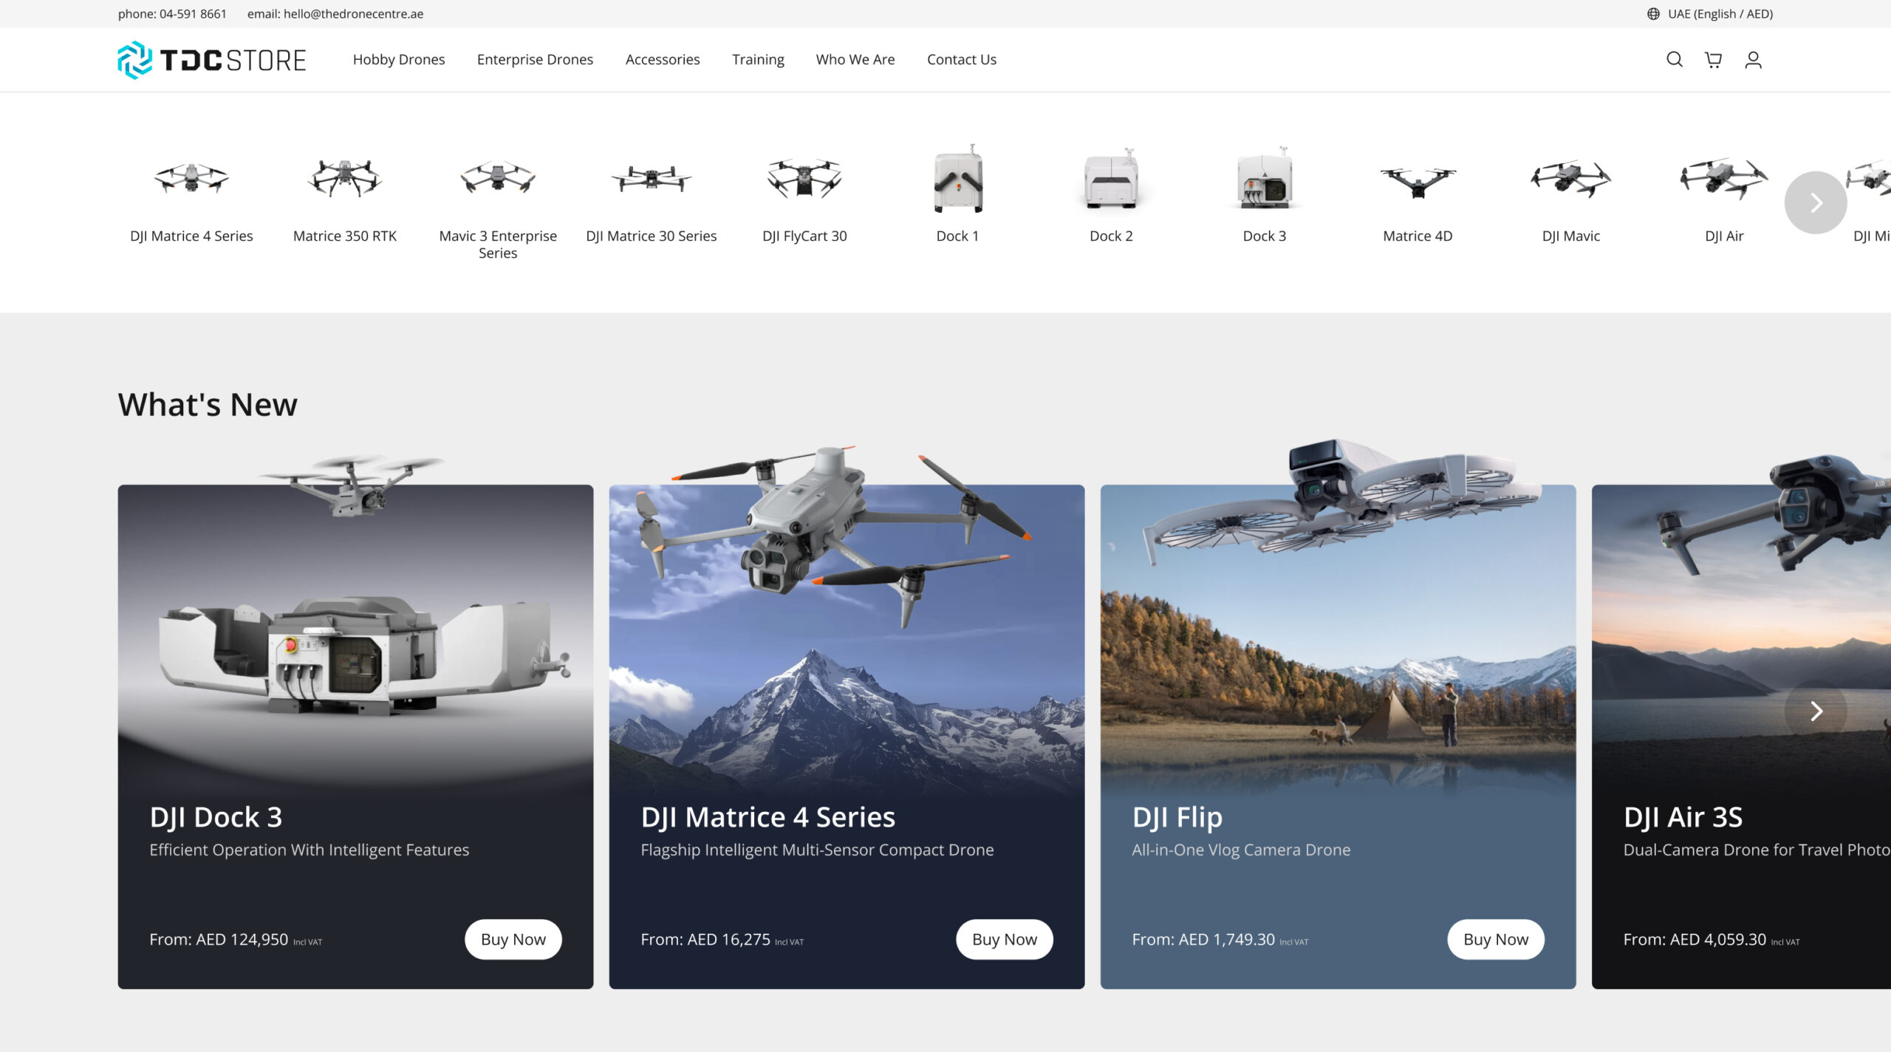The width and height of the screenshot is (1891, 1052).
Task: Advance the product category carousel right
Action: [1816, 202]
